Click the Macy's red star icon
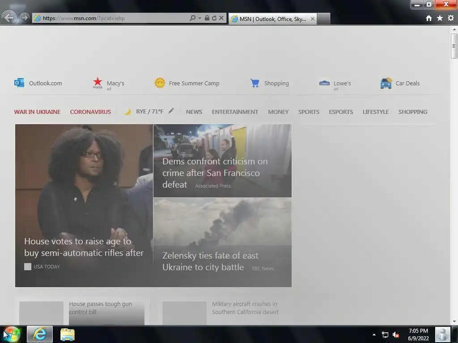Viewport: 458px width, 343px height. click(x=98, y=83)
